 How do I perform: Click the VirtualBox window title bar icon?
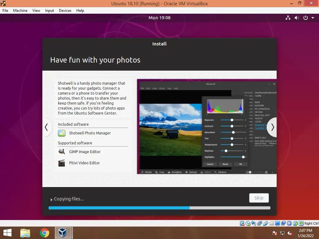click(3, 3)
